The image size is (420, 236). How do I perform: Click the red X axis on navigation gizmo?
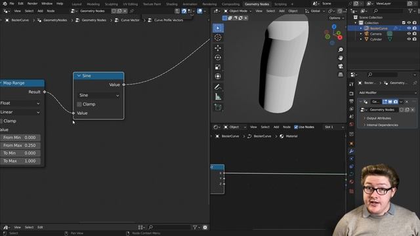coord(340,38)
